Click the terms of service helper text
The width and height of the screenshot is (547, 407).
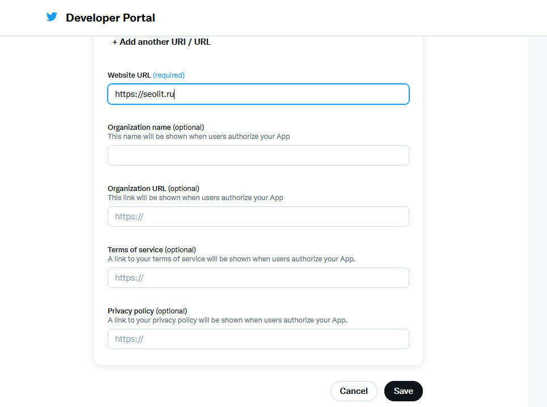click(231, 259)
